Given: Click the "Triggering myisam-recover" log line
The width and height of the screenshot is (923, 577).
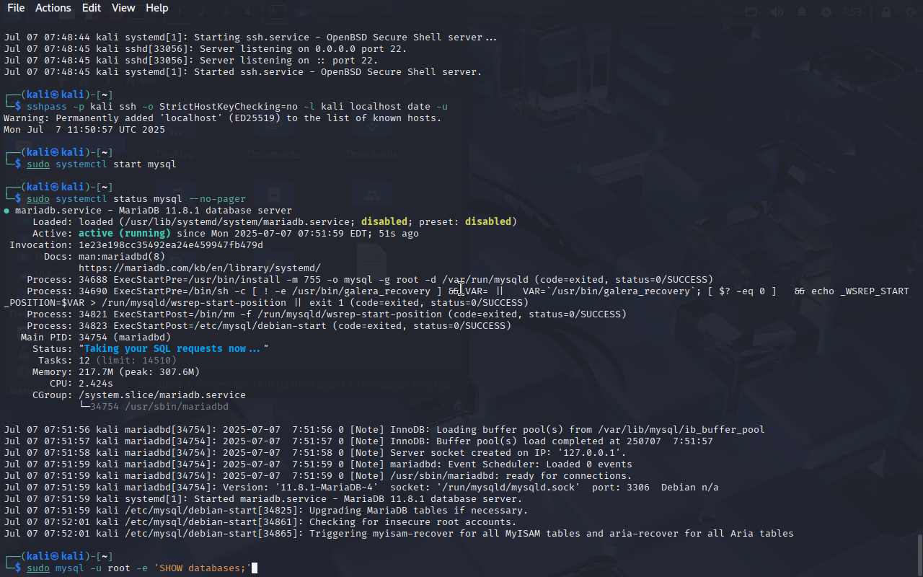Looking at the screenshot, I should pyautogui.click(x=399, y=534).
